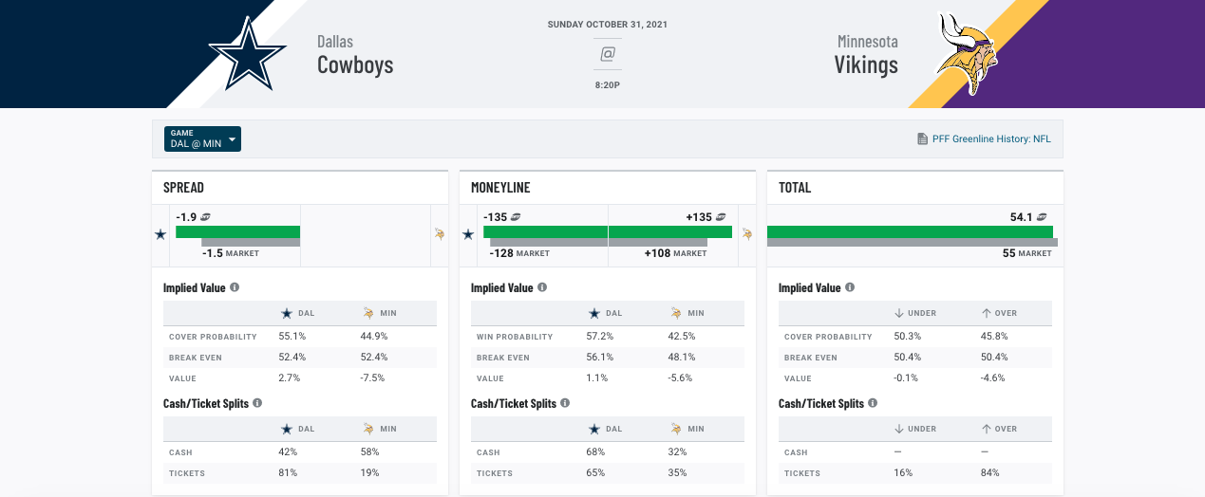The height and width of the screenshot is (497, 1205).
Task: Click Cash/Ticket Splits info icon in Spread panel
Action: pos(257,402)
